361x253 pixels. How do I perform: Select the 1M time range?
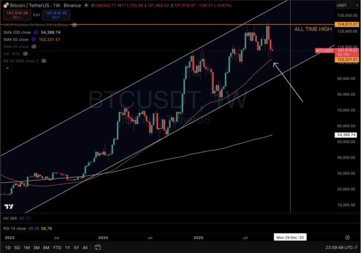click(x=27, y=247)
